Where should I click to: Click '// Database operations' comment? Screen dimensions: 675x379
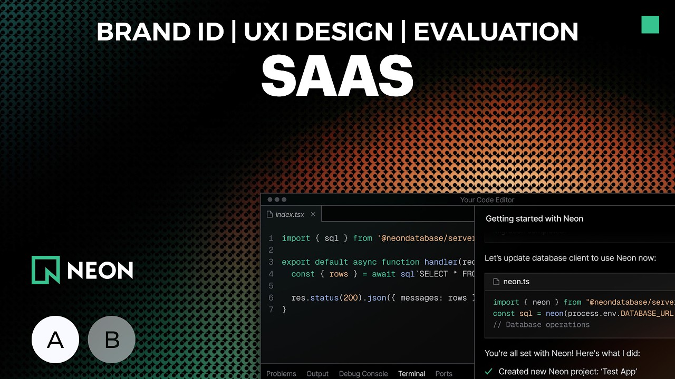pyautogui.click(x=542, y=325)
